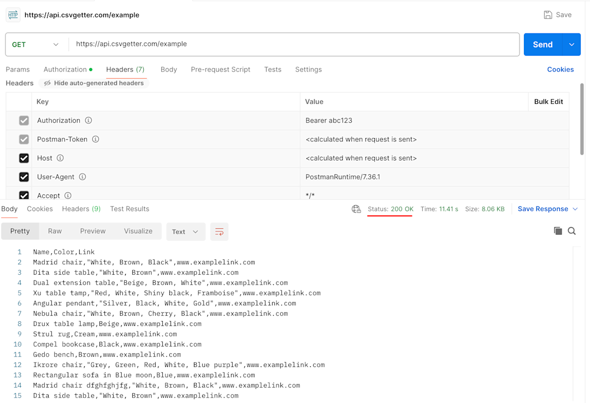Expand the Save Response dropdown arrow
Screen dimensions: 590x403
[x=575, y=209]
